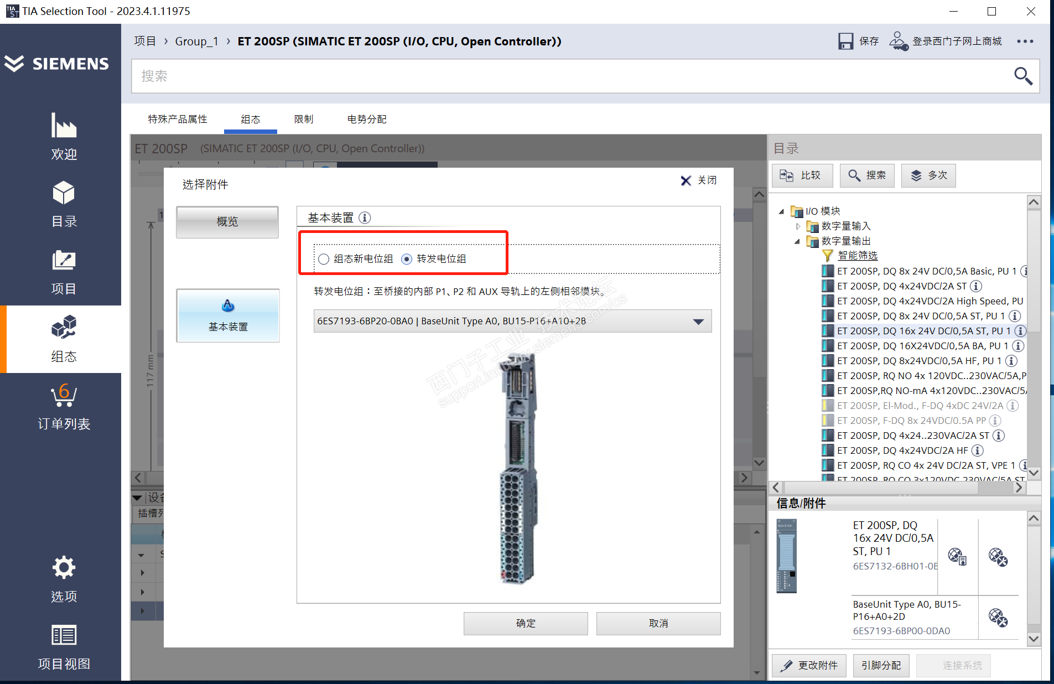Select ET 200SP, DQ 8x 24V DC/0,5A Basic
1054x684 pixels.
point(927,271)
